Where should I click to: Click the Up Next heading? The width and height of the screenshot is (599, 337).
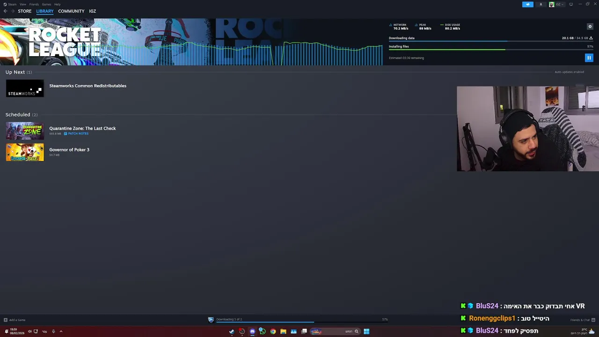pyautogui.click(x=15, y=72)
